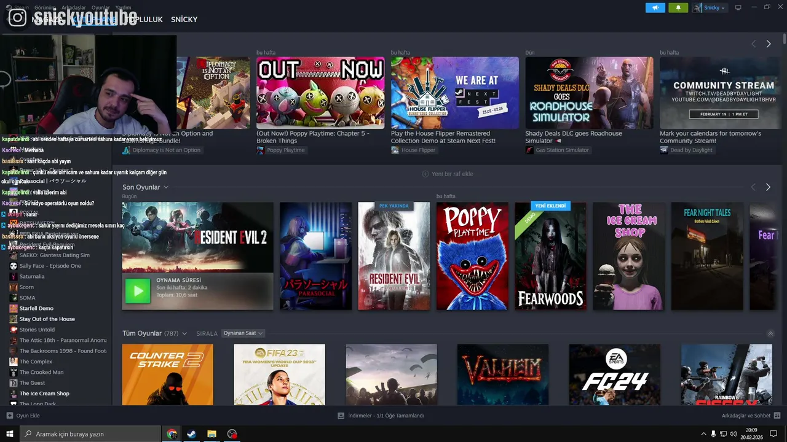Select Starfell Demo in library list
Viewport: 787px width, 442px height.
pyautogui.click(x=36, y=308)
